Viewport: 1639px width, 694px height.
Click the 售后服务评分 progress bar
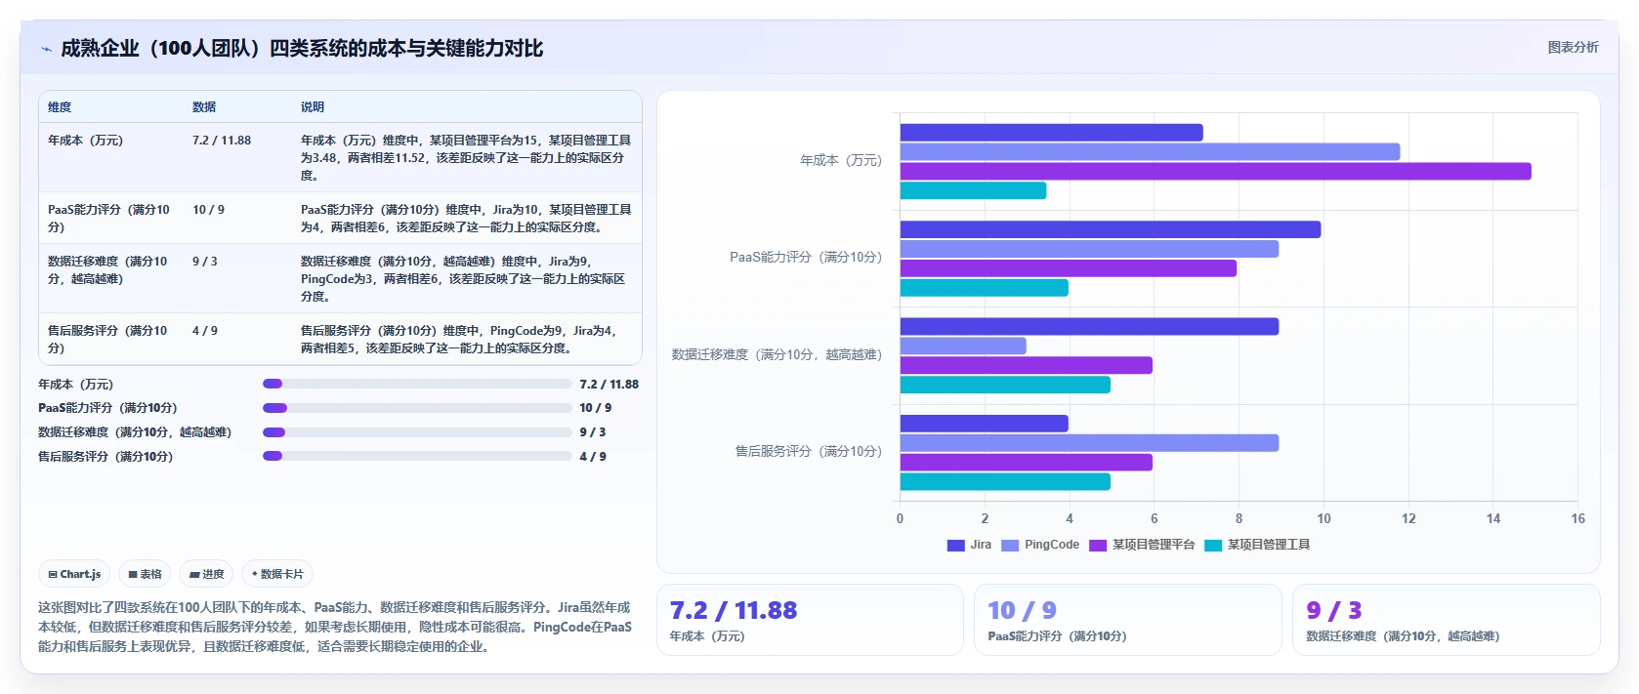point(417,456)
